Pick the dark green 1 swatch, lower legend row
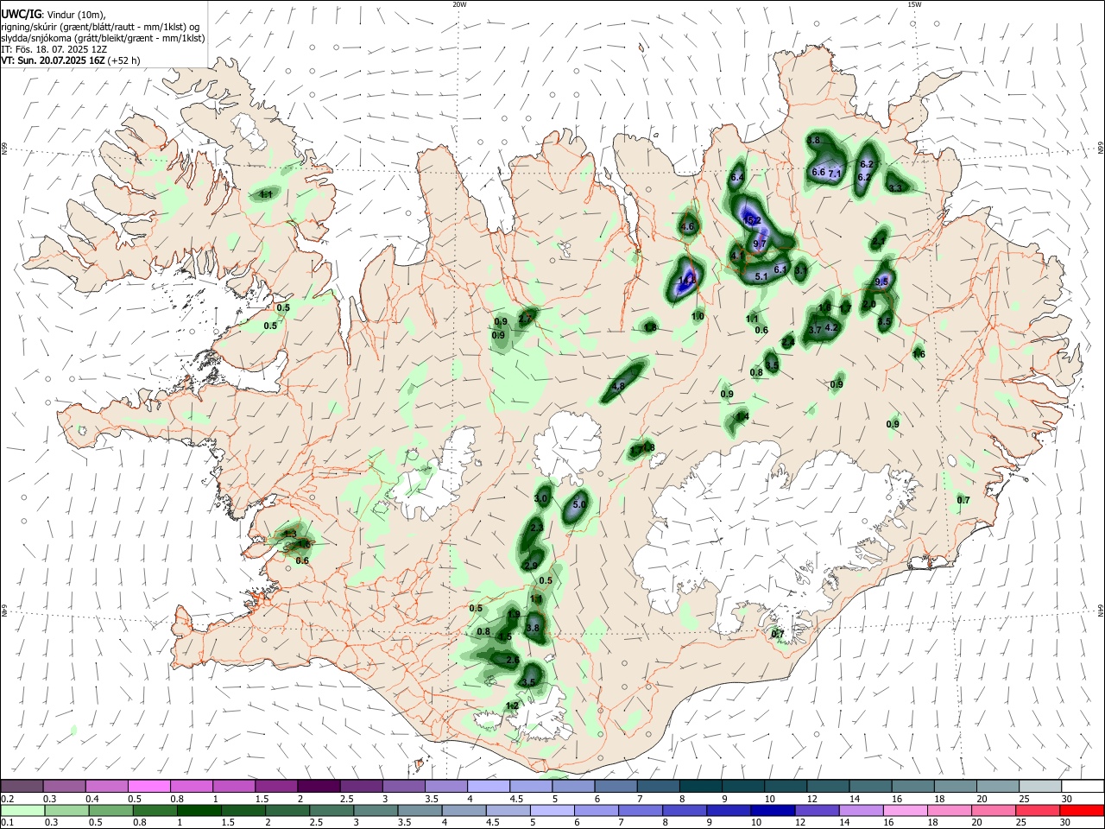 [199, 810]
